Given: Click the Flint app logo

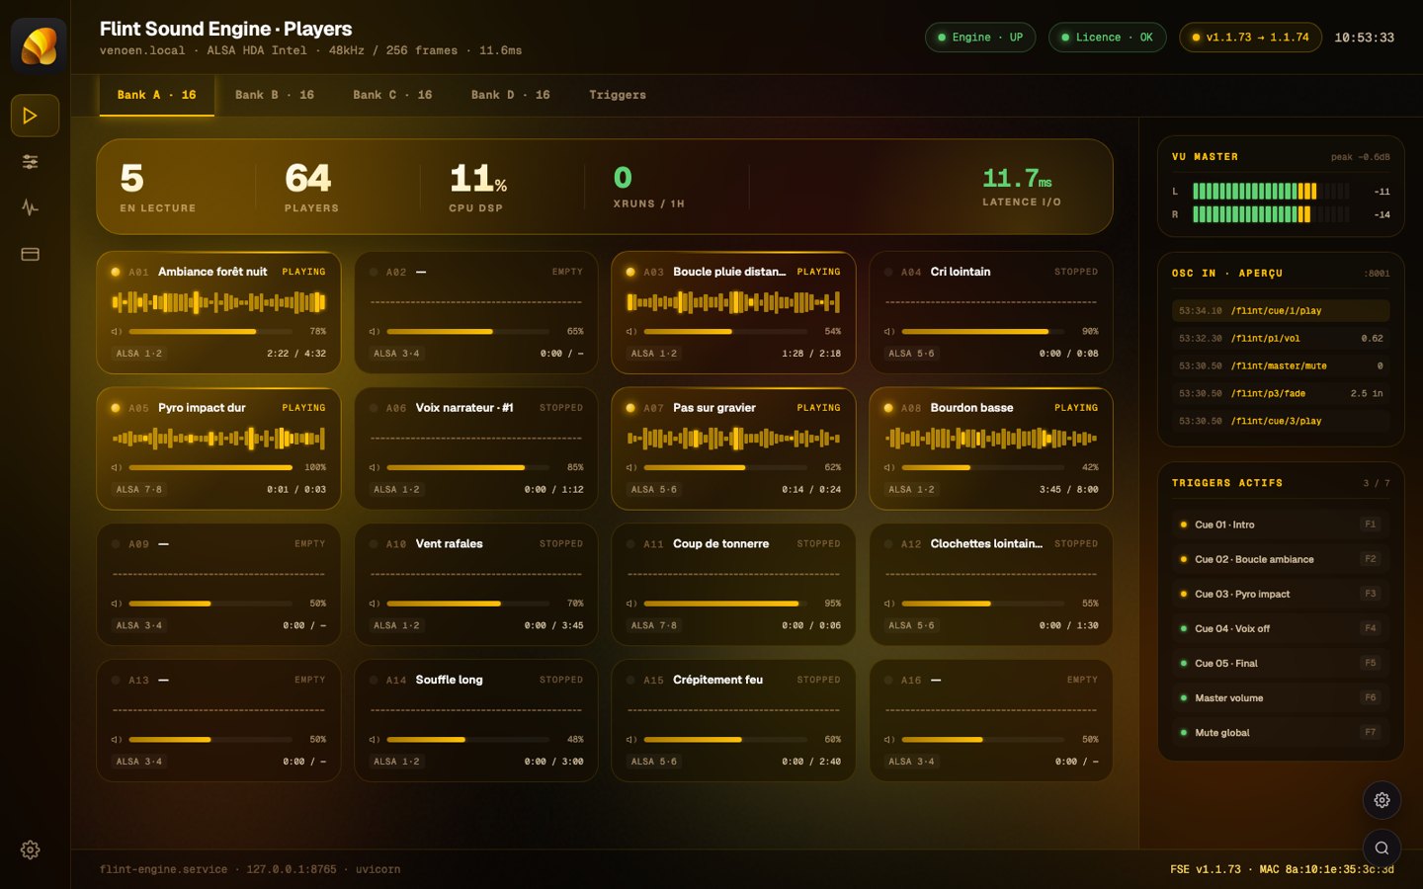Looking at the screenshot, I should click(x=39, y=46).
